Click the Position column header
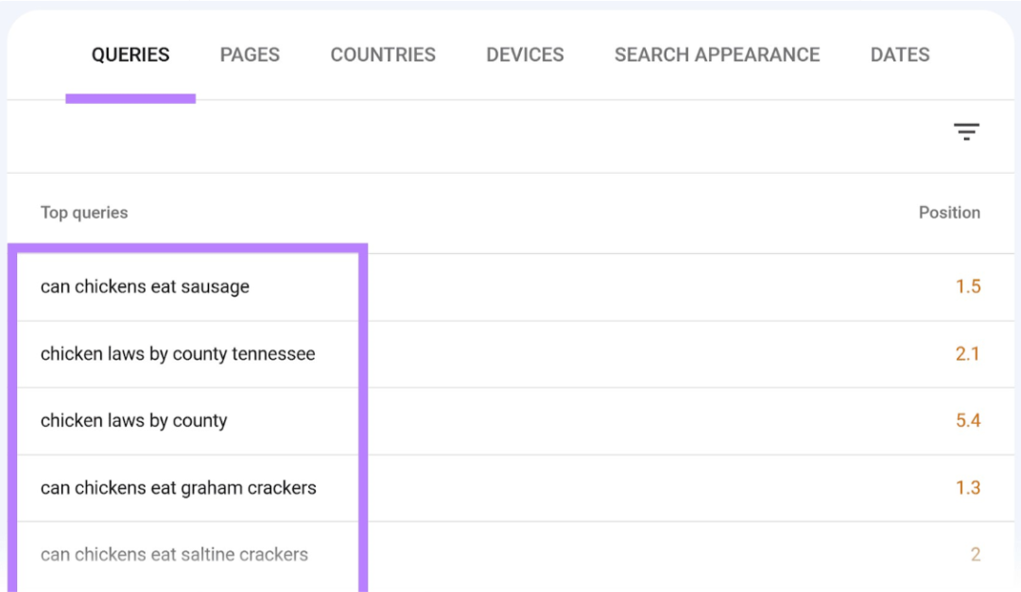This screenshot has height=592, width=1021. [x=949, y=212]
